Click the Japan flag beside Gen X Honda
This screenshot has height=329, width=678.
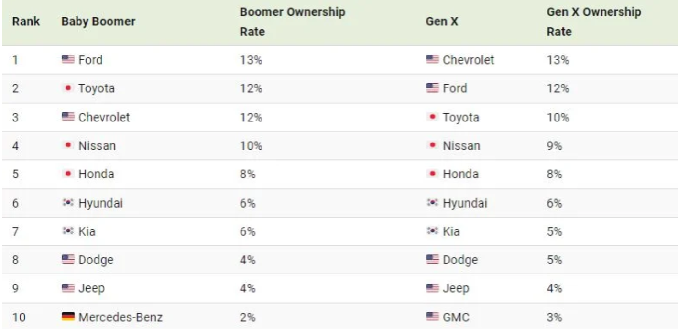[432, 174]
